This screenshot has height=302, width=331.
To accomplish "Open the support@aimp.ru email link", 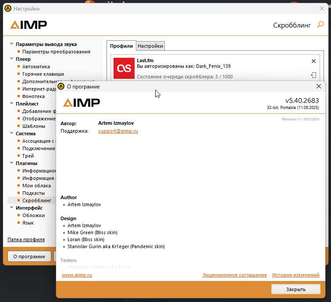I will 118,131.
